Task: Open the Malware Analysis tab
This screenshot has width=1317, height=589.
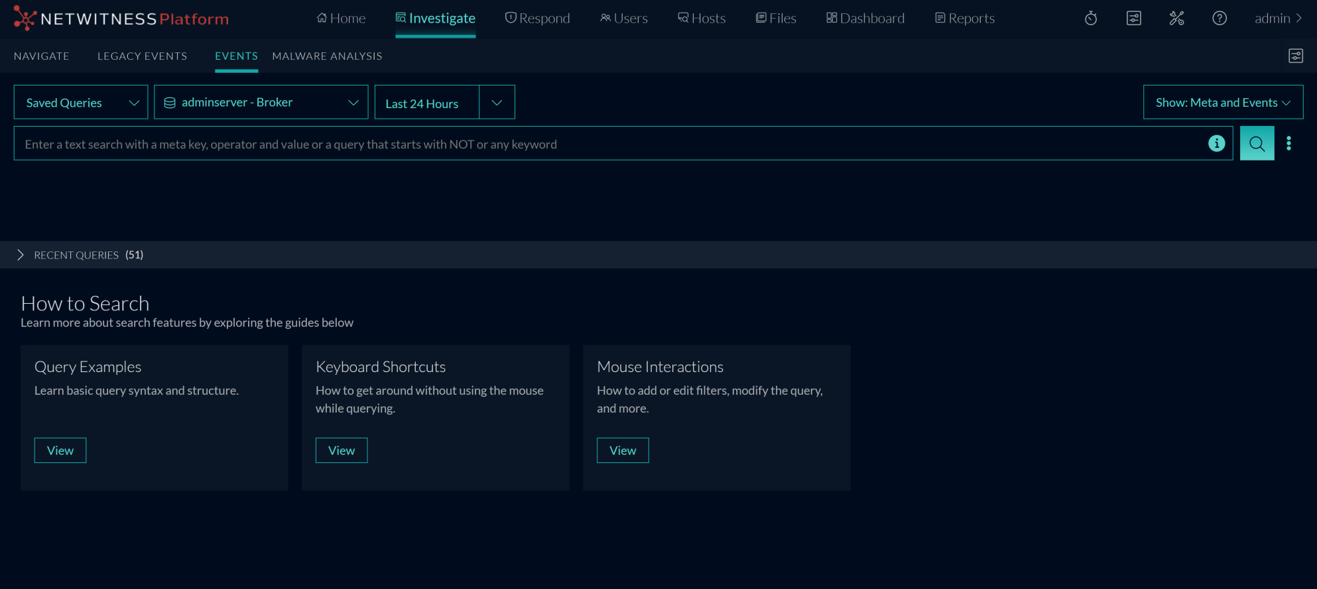Action: click(x=327, y=56)
